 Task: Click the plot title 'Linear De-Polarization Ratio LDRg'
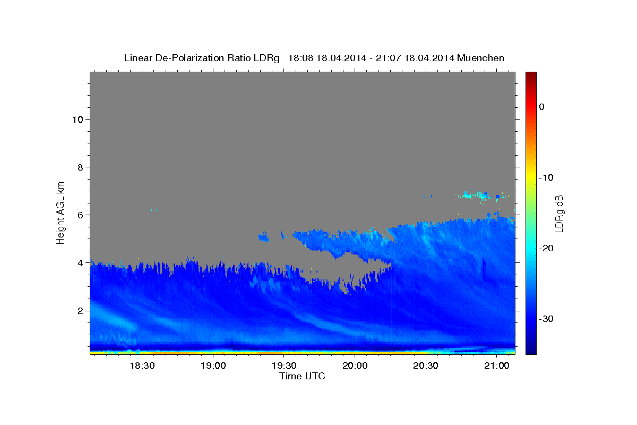[201, 58]
